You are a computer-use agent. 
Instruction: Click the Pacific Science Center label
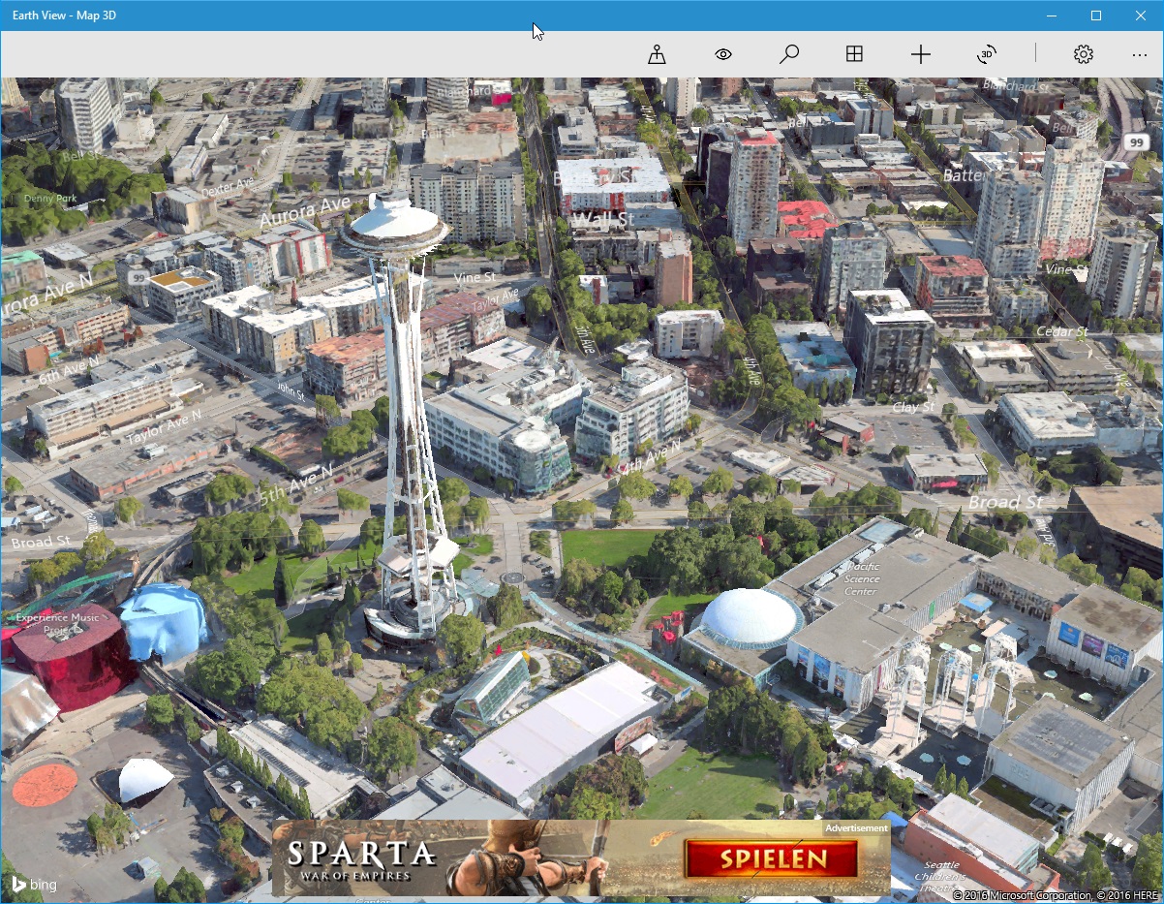pos(861,577)
